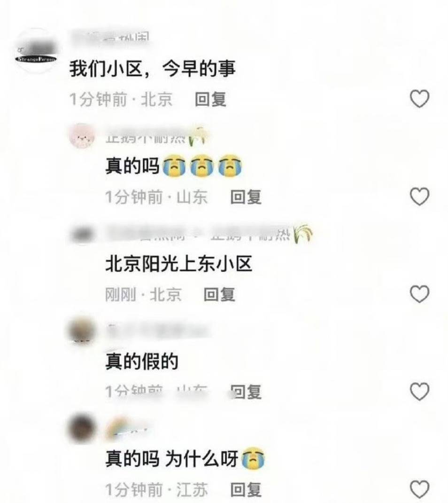The width and height of the screenshot is (448, 503).
Task: Reply to the "我们小区，今早的事" comment
Action: click(x=210, y=99)
